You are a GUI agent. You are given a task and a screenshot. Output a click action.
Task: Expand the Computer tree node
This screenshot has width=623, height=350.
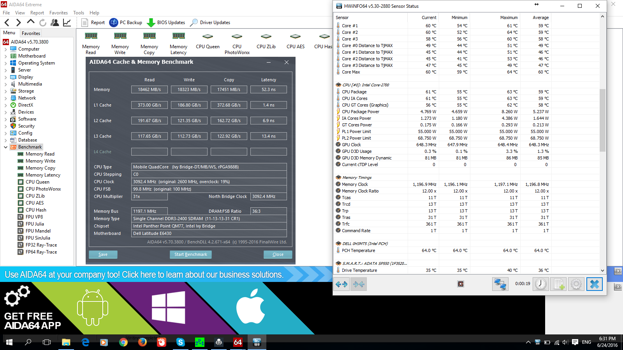(x=5, y=49)
